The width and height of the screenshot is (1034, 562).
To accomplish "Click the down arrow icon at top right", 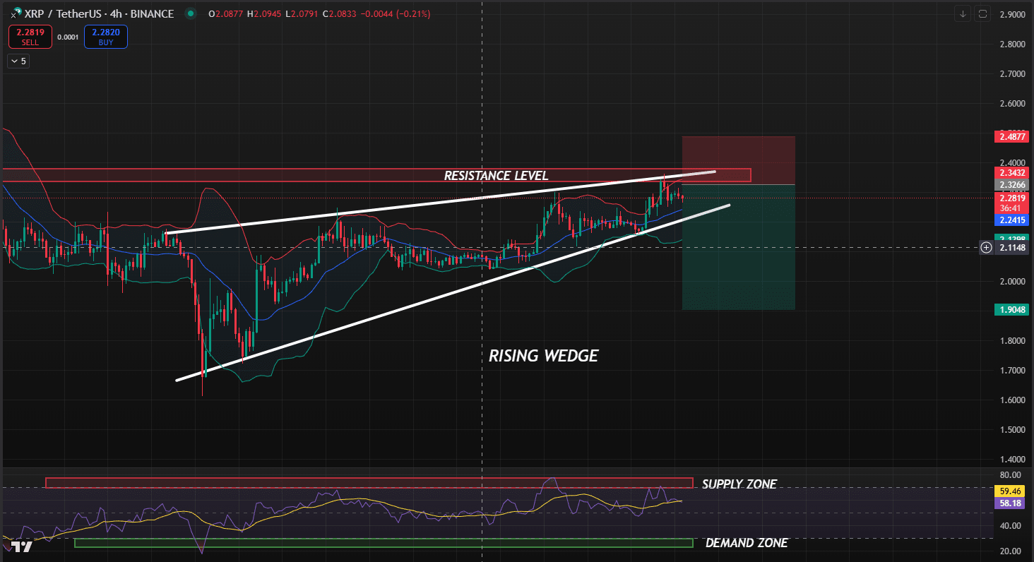I will point(963,13).
